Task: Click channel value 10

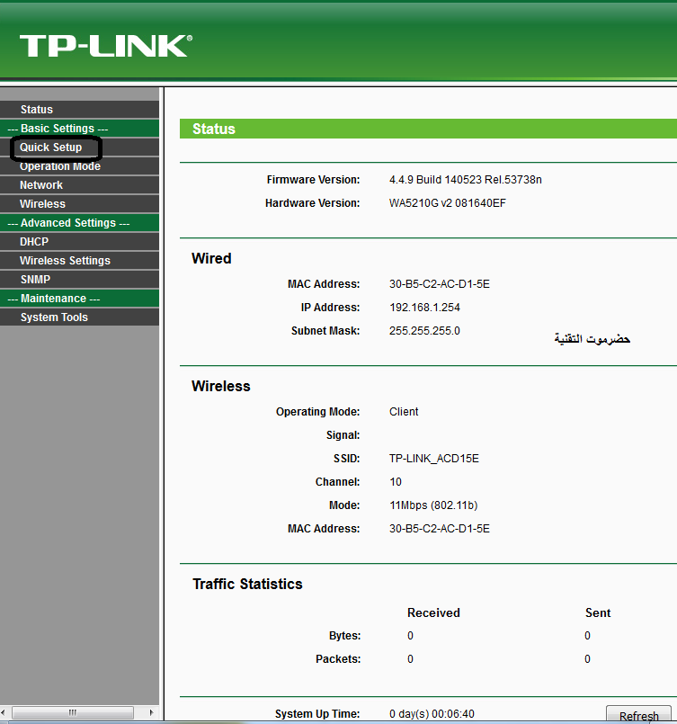Action: point(396,482)
